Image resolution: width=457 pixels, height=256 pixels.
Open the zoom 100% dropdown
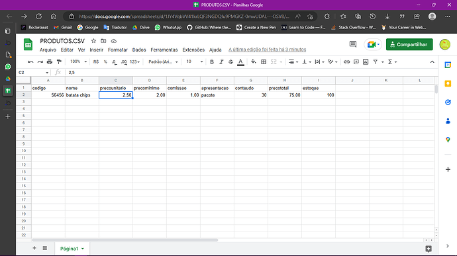click(78, 62)
